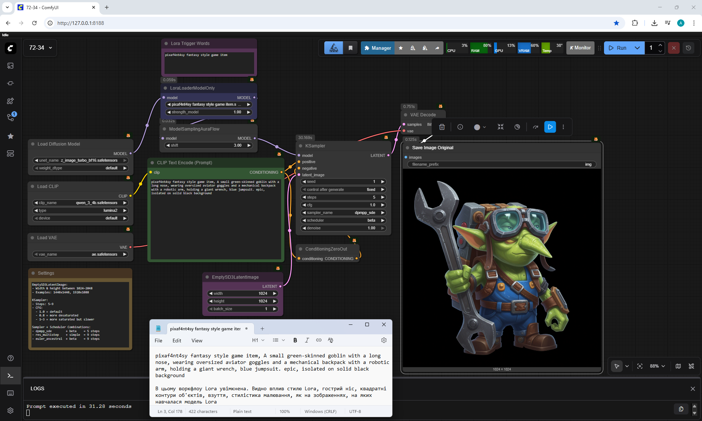702x421 pixels.
Task: Open the queue history clock icon
Action: coord(688,48)
